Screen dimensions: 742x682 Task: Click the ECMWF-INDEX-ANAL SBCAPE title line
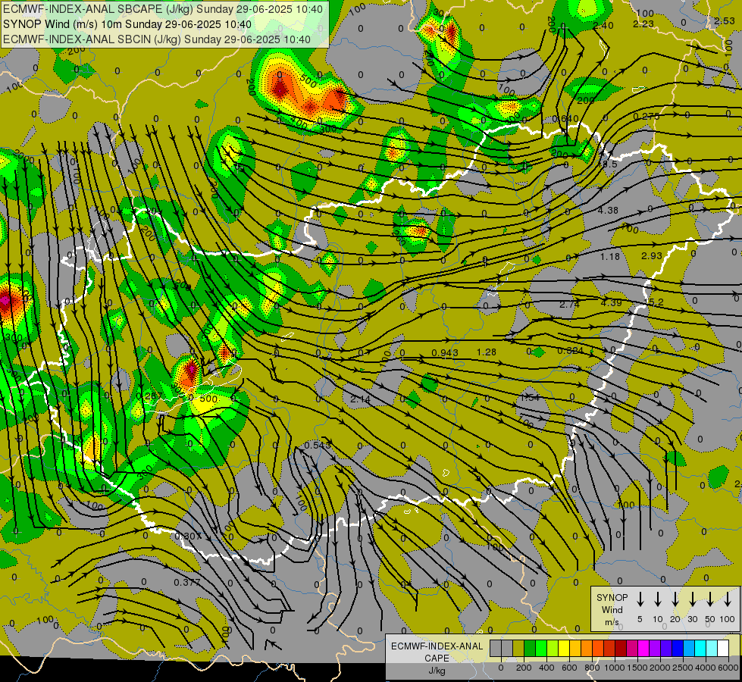[x=163, y=9]
